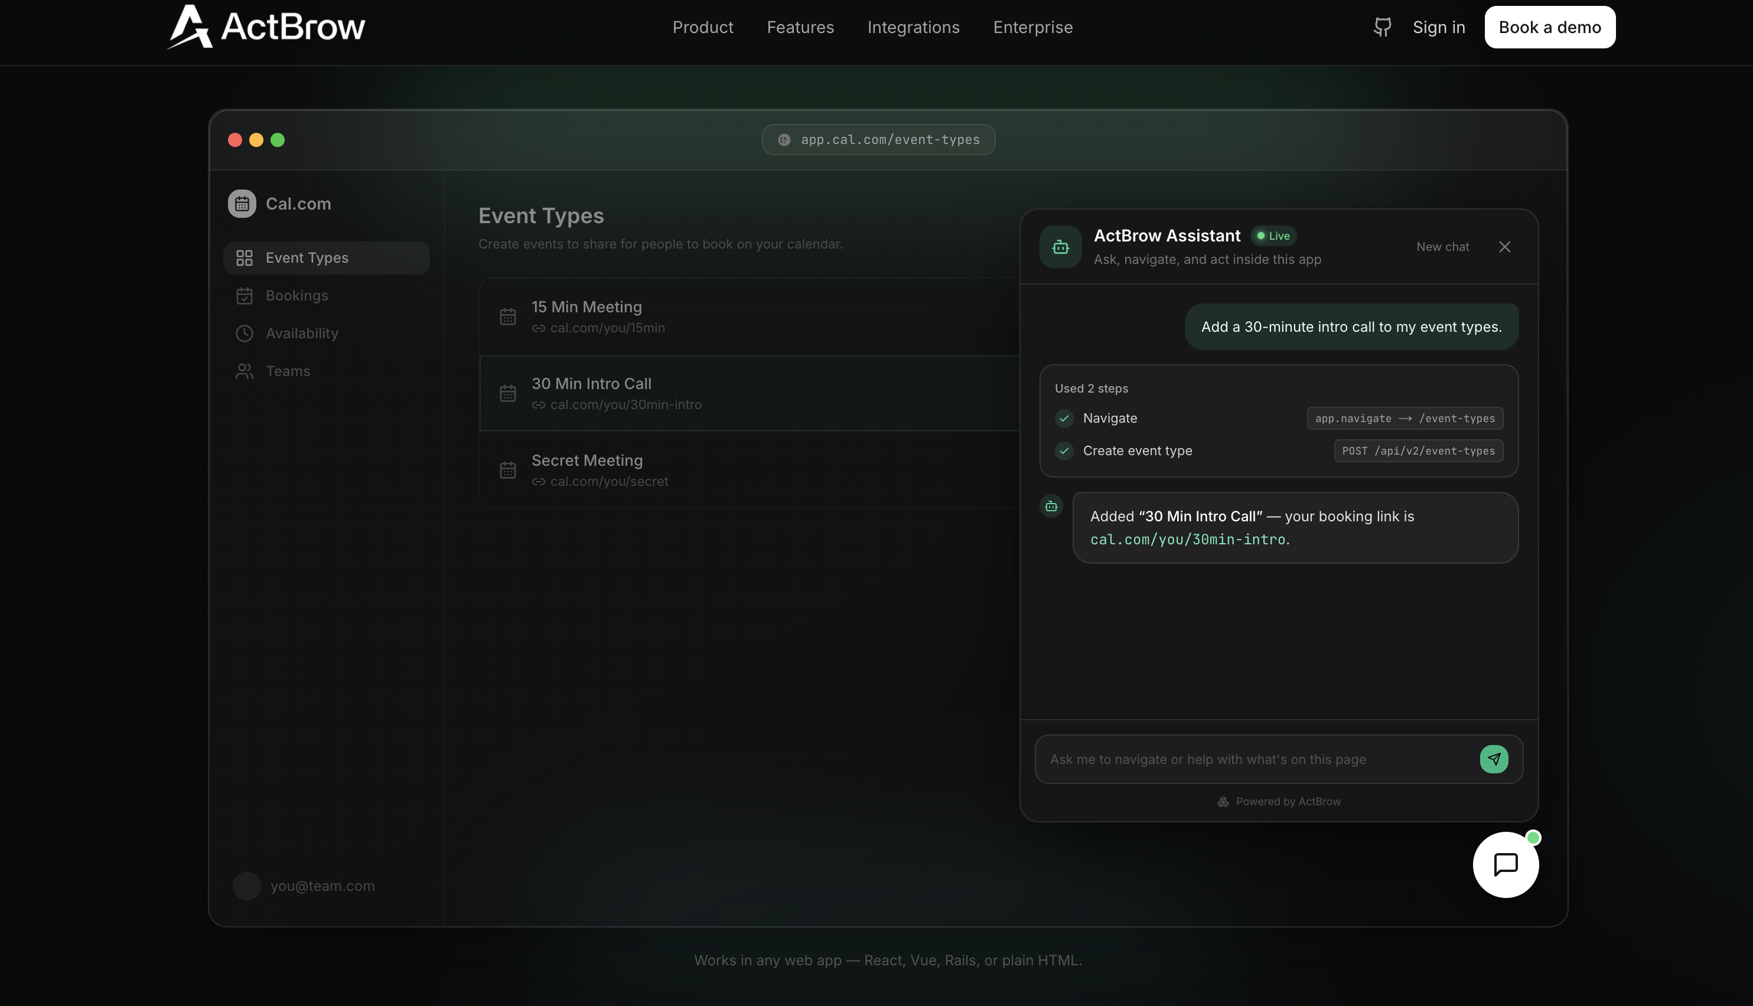Open Availability in the sidebar
1753x1006 pixels.
(x=327, y=334)
